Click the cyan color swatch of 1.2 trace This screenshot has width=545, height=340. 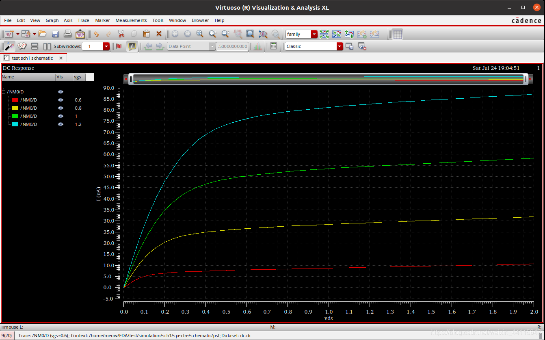15,124
